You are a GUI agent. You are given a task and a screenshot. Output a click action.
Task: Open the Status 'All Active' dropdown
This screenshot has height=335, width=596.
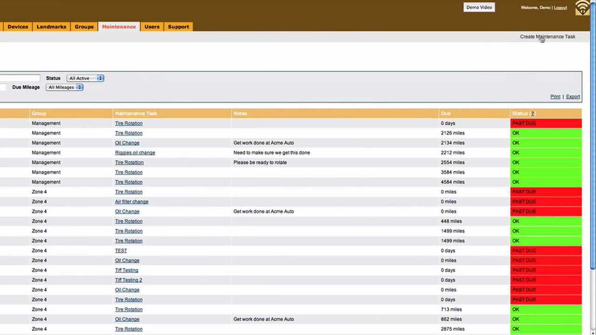click(x=85, y=78)
